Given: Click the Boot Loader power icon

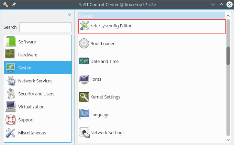Looking at the screenshot, I should click(84, 44).
